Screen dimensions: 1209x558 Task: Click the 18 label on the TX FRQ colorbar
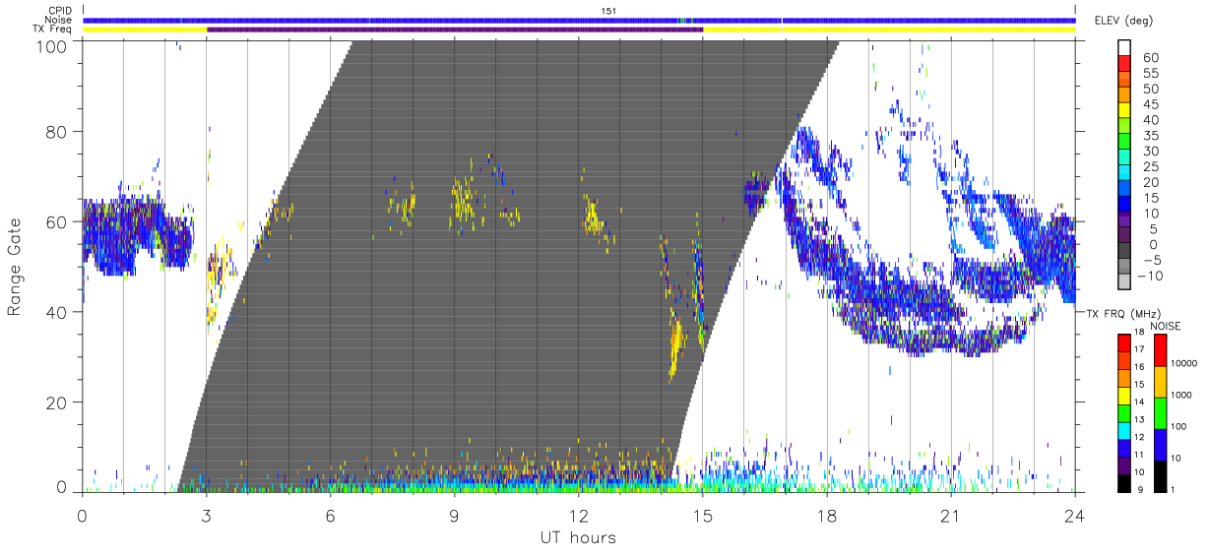[1138, 334]
